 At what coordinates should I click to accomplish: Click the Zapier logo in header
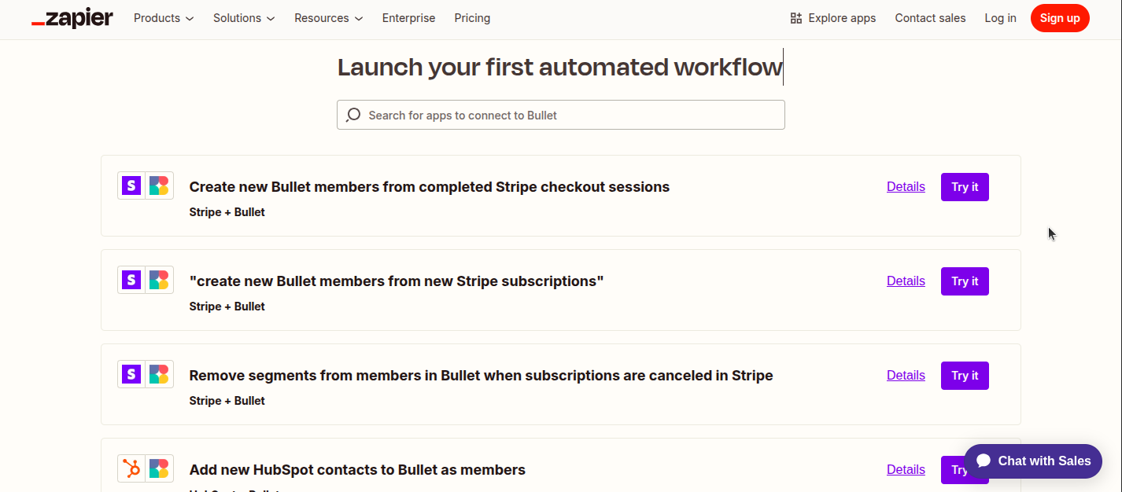[x=72, y=18]
